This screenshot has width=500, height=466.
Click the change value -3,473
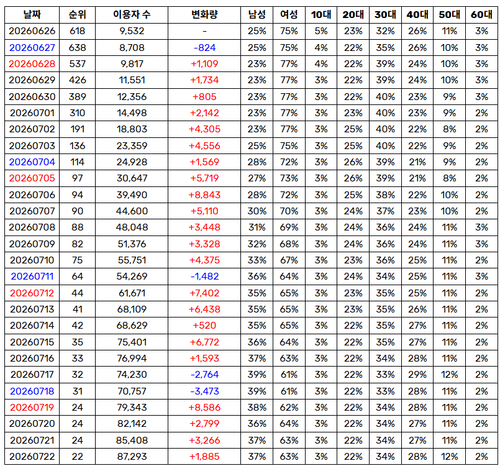pos(204,391)
